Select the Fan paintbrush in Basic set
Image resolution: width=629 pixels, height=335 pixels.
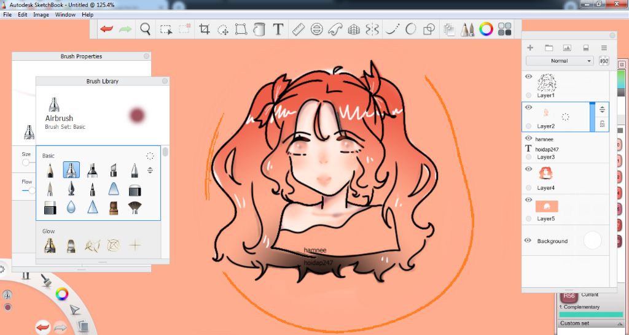[135, 207]
